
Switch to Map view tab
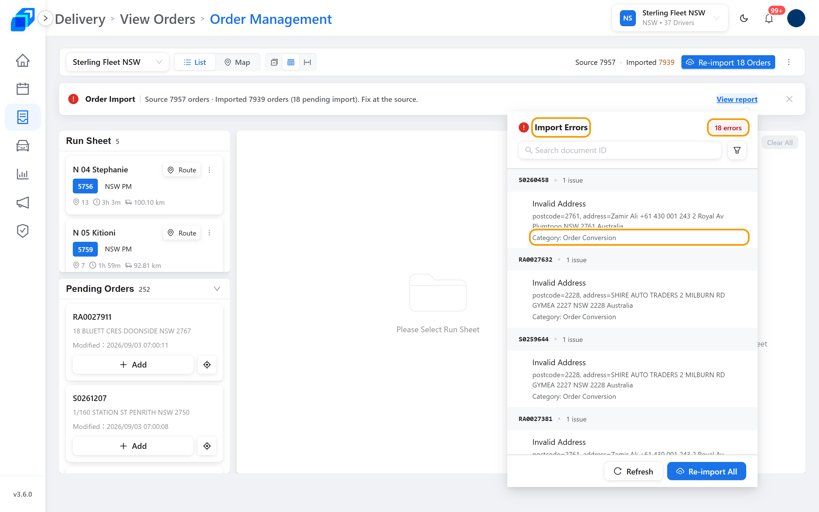237,62
